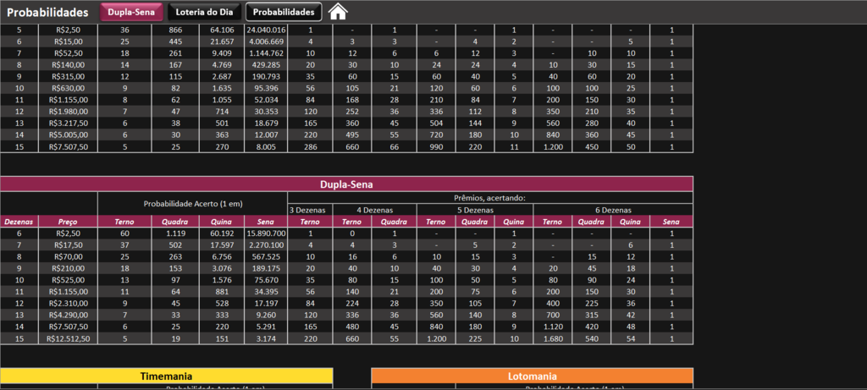The image size is (867, 390).
Task: Click the 'Probabilidade Acerto (1 em)' header cell
Action: coord(193,203)
